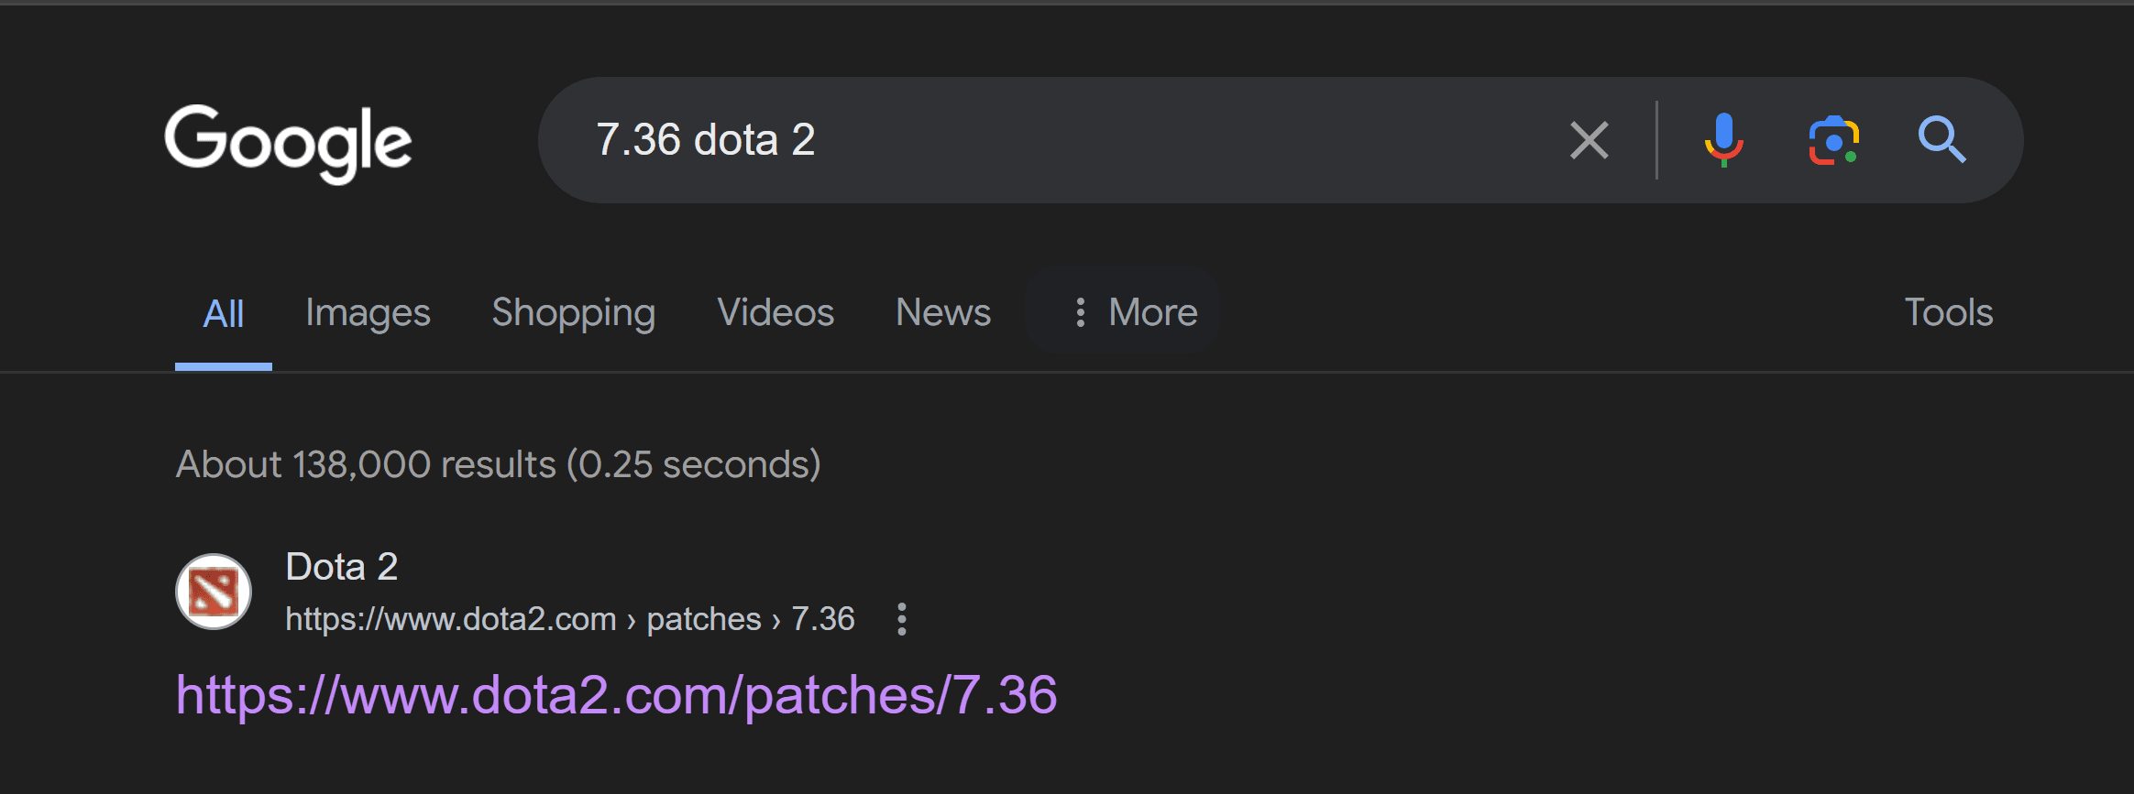This screenshot has height=794, width=2134.
Task: Click the 'About 138,000 results' stats text
Action: tap(498, 464)
